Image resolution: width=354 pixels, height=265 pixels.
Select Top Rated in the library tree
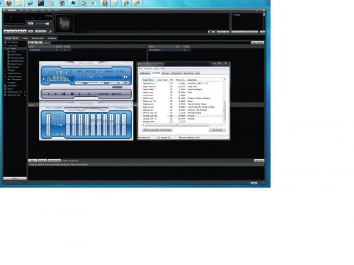[x=15, y=67]
